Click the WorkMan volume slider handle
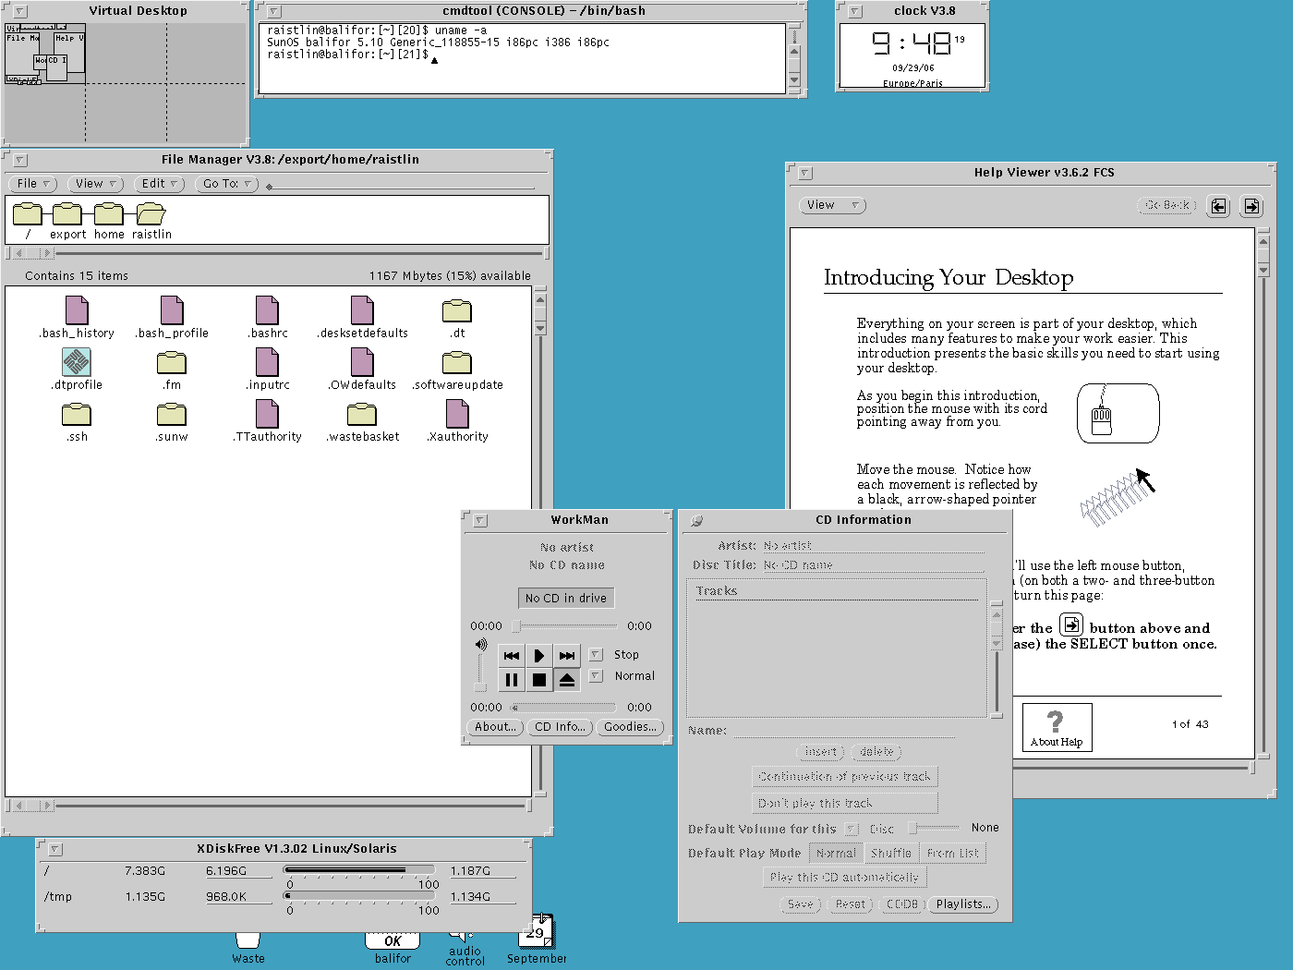This screenshot has width=1293, height=970. coord(479,686)
